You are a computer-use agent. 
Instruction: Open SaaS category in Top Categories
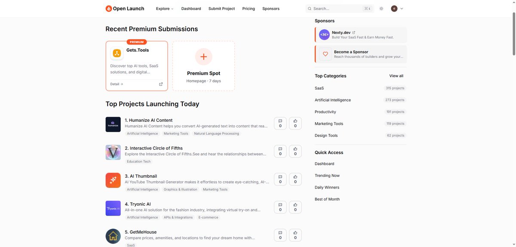click(319, 88)
